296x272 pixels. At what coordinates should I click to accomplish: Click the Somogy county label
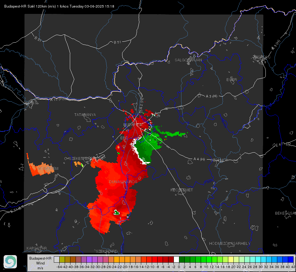click(x=60, y=223)
